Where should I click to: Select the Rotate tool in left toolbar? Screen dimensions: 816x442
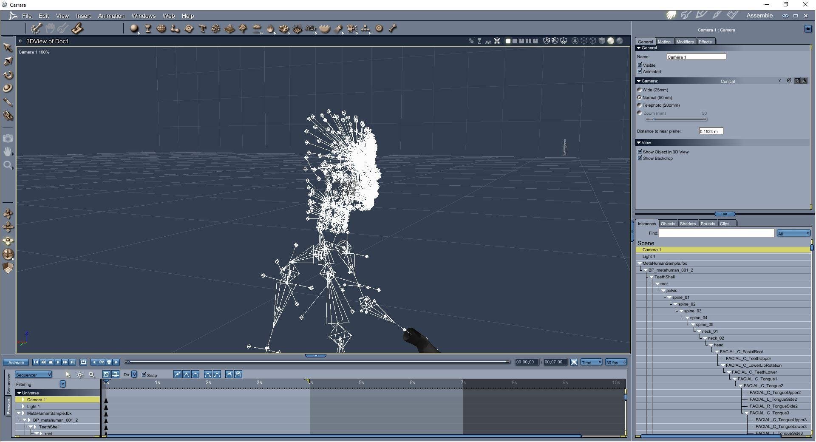[7, 75]
